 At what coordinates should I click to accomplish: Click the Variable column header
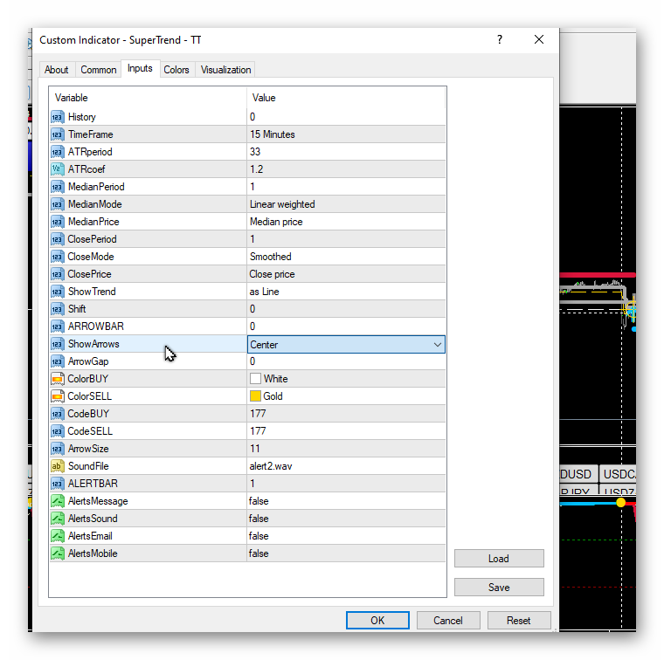[148, 98]
